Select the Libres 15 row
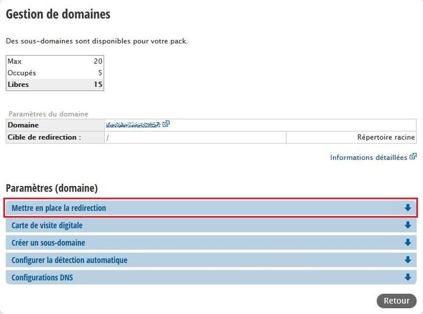The image size is (423, 314). tap(55, 85)
